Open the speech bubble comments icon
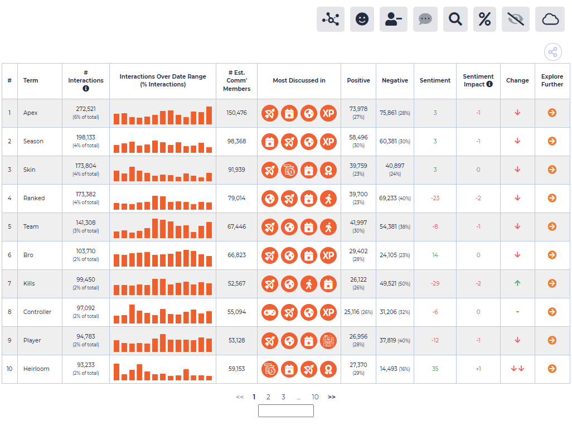The height and width of the screenshot is (425, 572). coord(425,20)
